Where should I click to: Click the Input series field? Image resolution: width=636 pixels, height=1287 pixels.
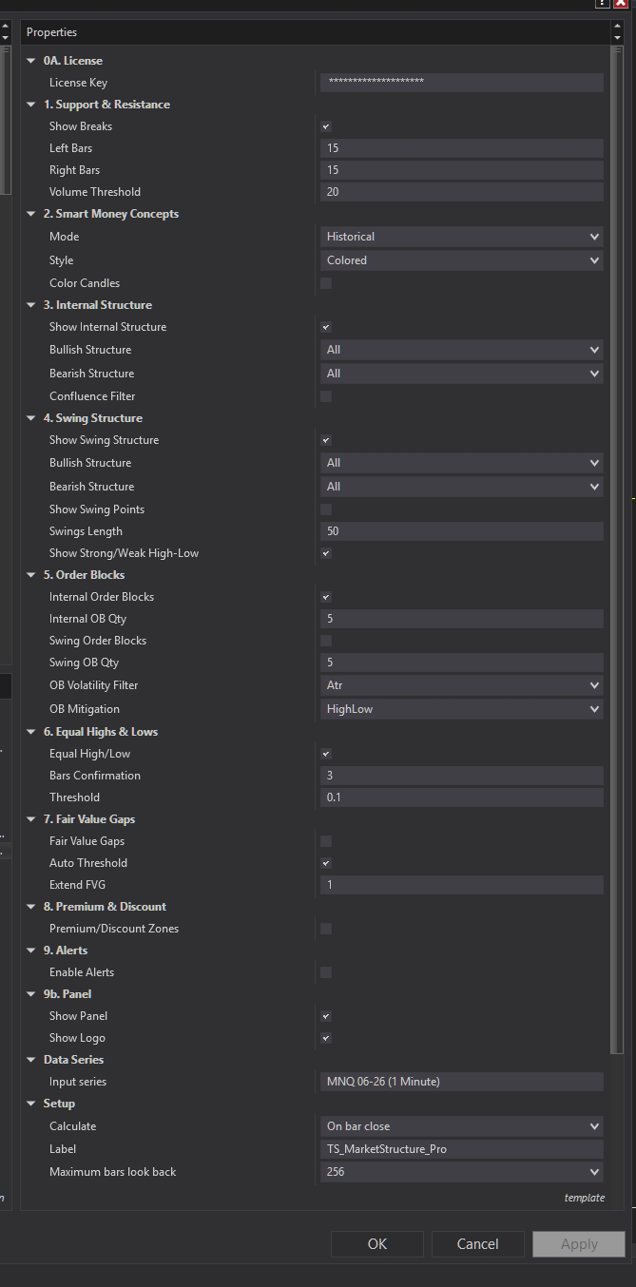click(462, 1082)
